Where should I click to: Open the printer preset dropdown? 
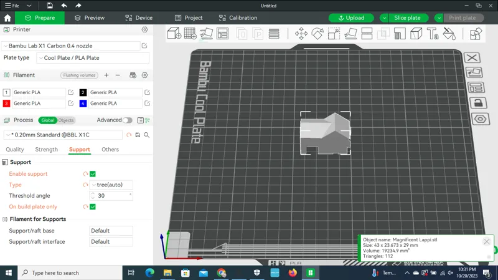70,46
